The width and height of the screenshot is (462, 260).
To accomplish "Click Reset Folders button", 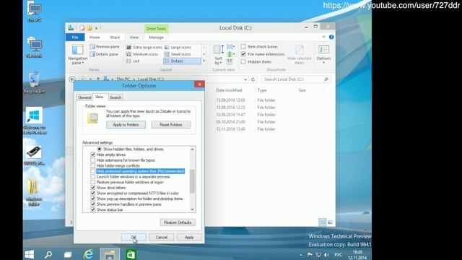I will tap(171, 125).
